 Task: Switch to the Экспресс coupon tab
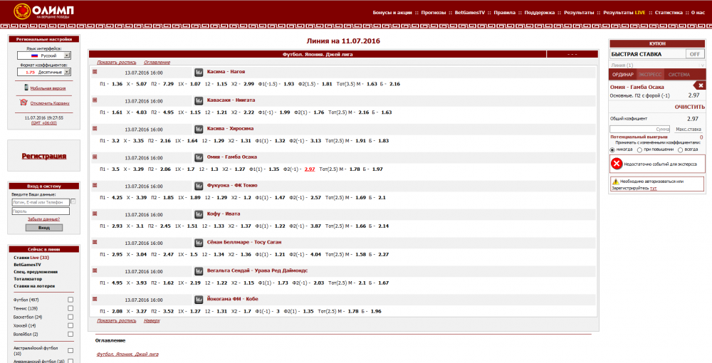coord(649,75)
